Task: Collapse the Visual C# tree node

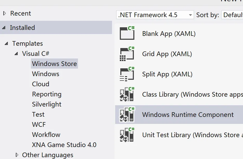Action: point(16,54)
